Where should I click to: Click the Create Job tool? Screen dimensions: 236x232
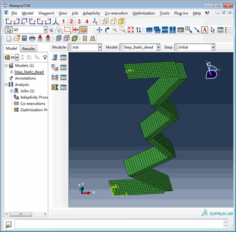coord(54,58)
